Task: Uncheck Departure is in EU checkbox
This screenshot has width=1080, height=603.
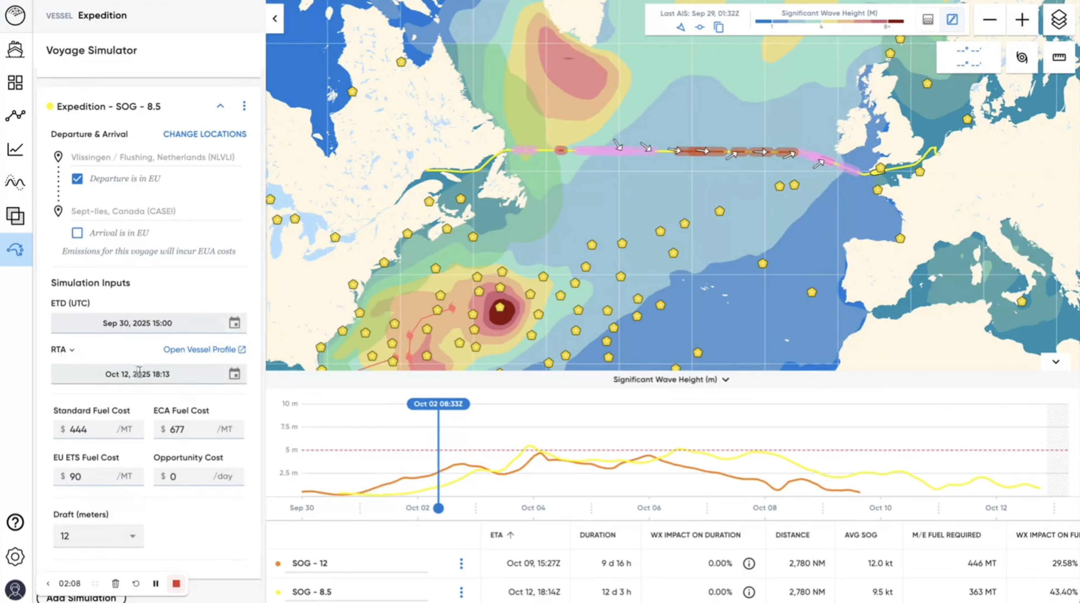Action: coord(77,179)
